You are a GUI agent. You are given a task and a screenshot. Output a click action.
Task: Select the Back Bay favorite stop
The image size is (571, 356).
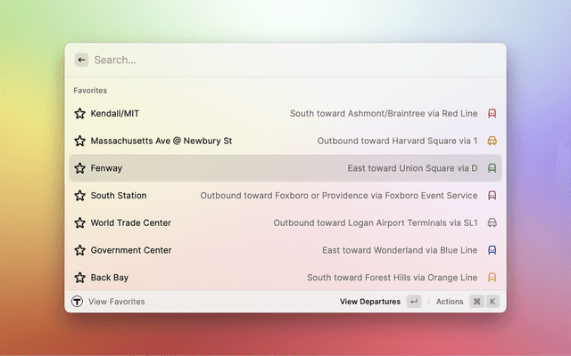point(112,278)
